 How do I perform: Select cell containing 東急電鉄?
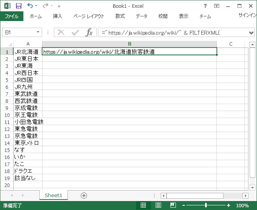click(x=28, y=129)
